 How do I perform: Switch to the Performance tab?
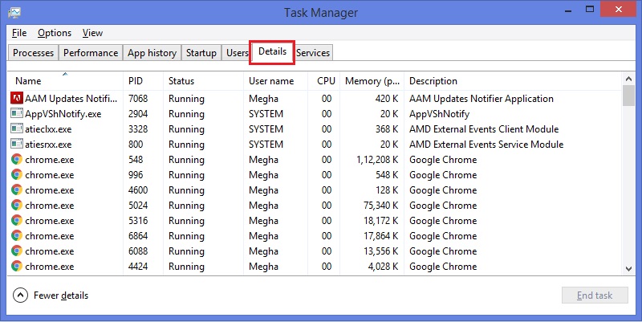91,53
